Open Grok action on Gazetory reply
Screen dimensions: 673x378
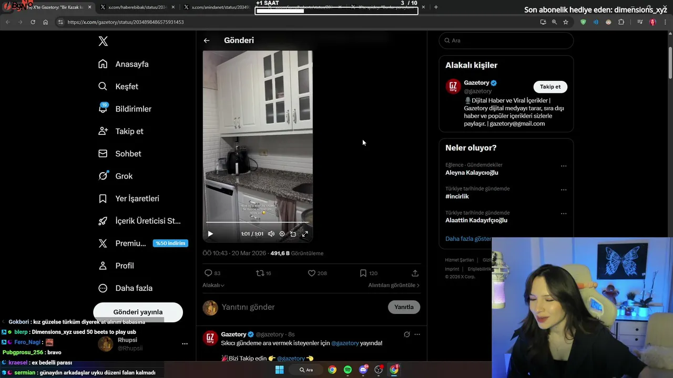coord(406,334)
